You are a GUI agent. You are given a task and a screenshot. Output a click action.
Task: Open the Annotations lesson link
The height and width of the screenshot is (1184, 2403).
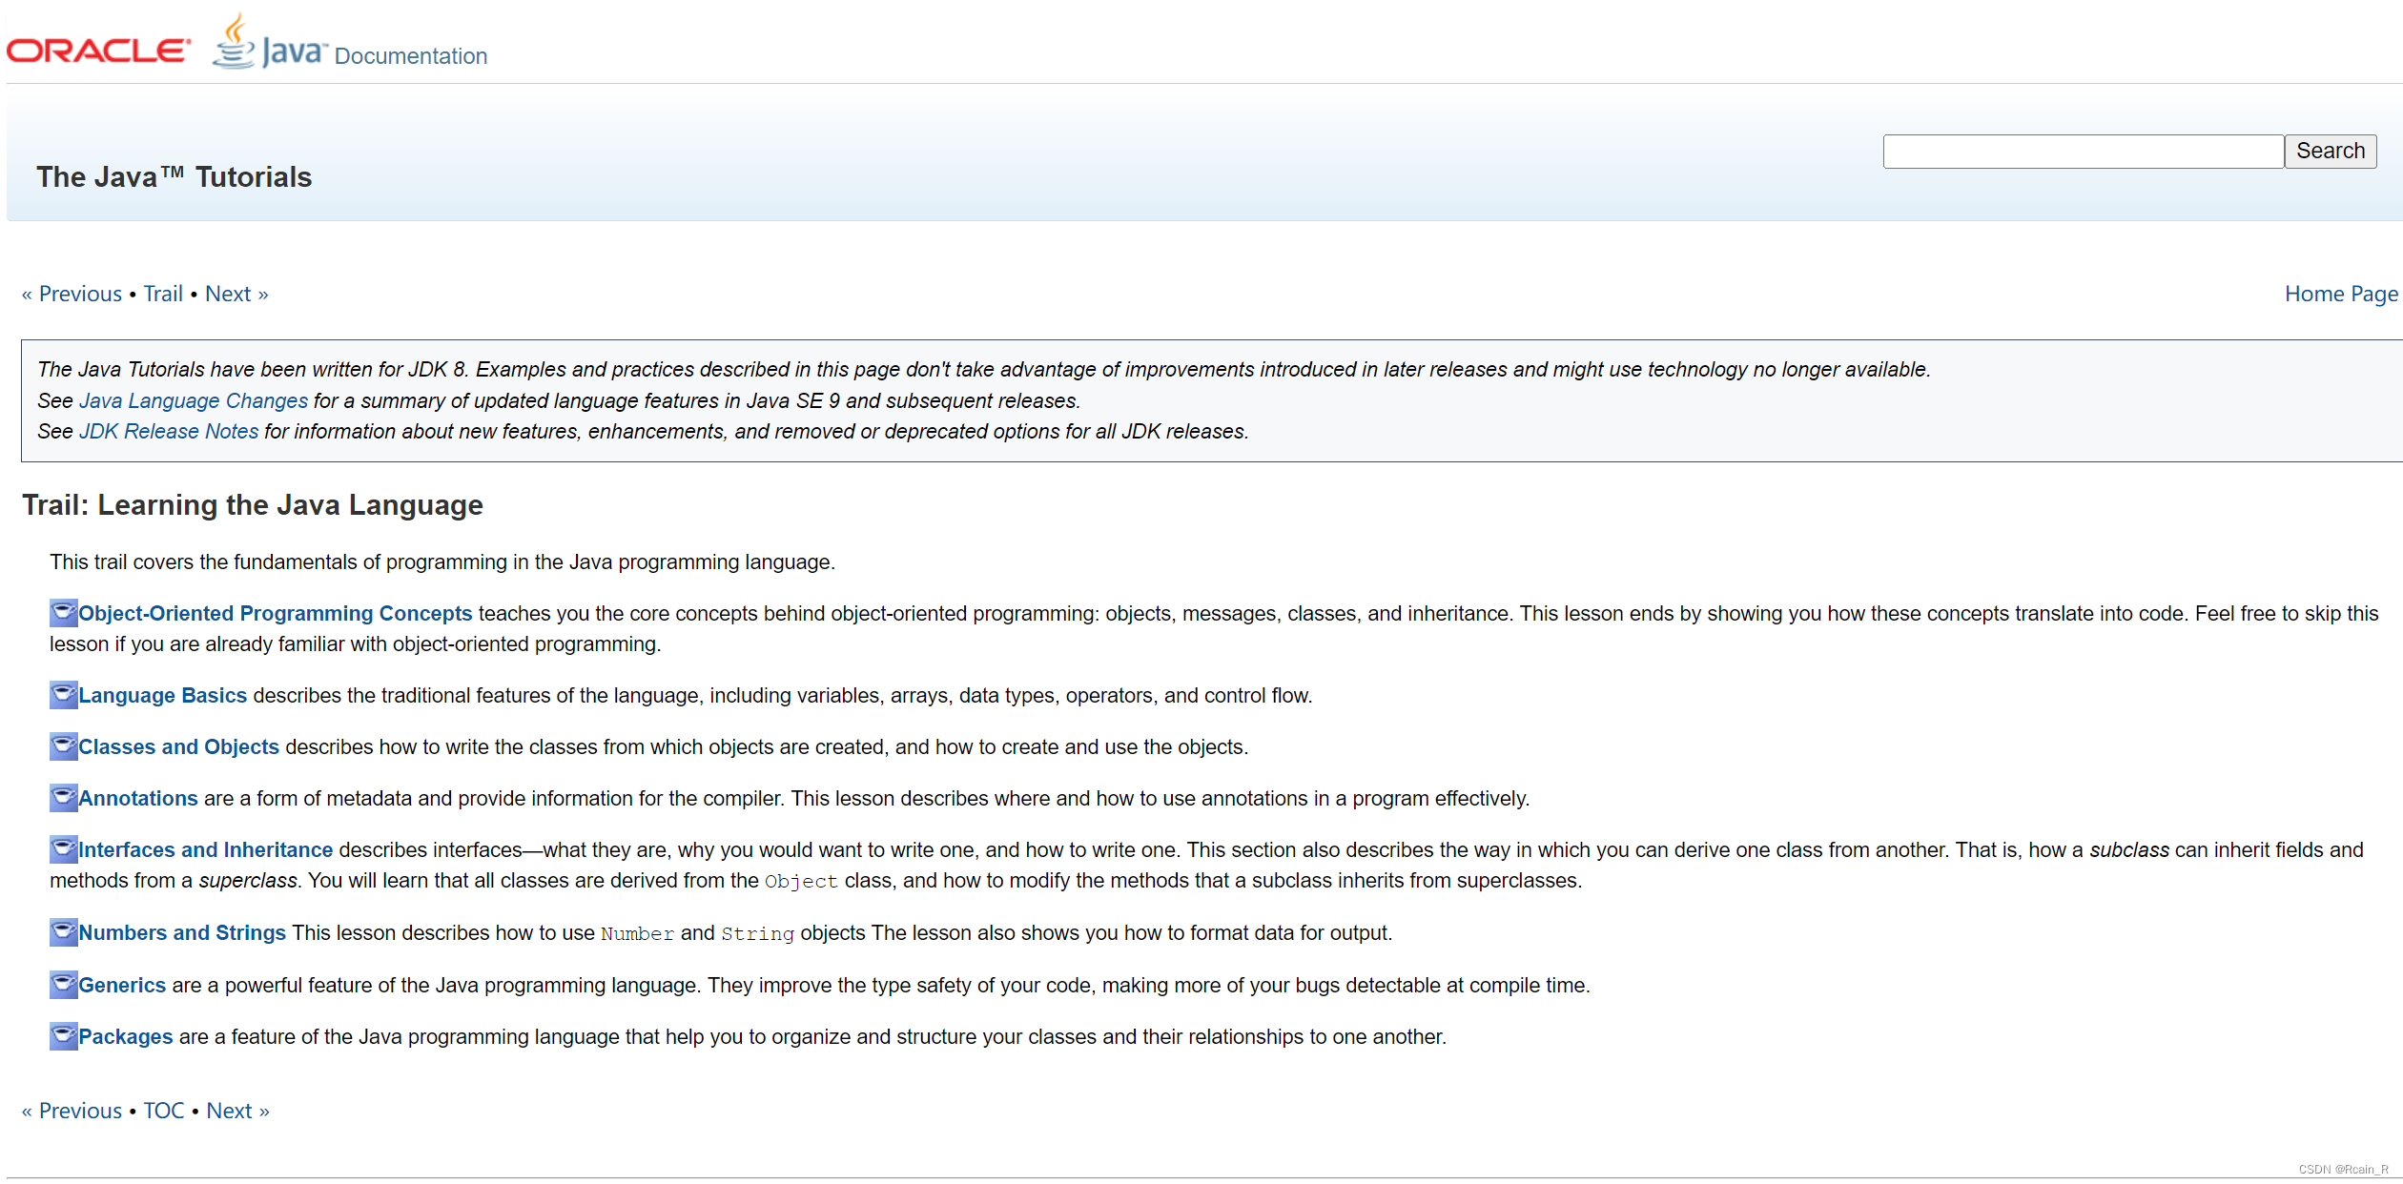coord(138,798)
